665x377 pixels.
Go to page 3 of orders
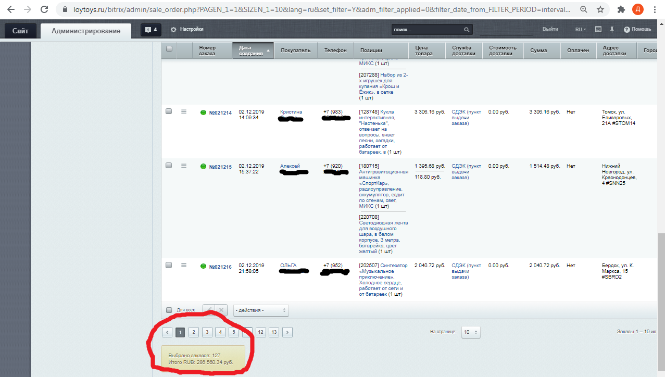(x=207, y=332)
